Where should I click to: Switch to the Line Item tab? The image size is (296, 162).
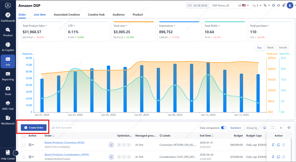(x=40, y=15)
